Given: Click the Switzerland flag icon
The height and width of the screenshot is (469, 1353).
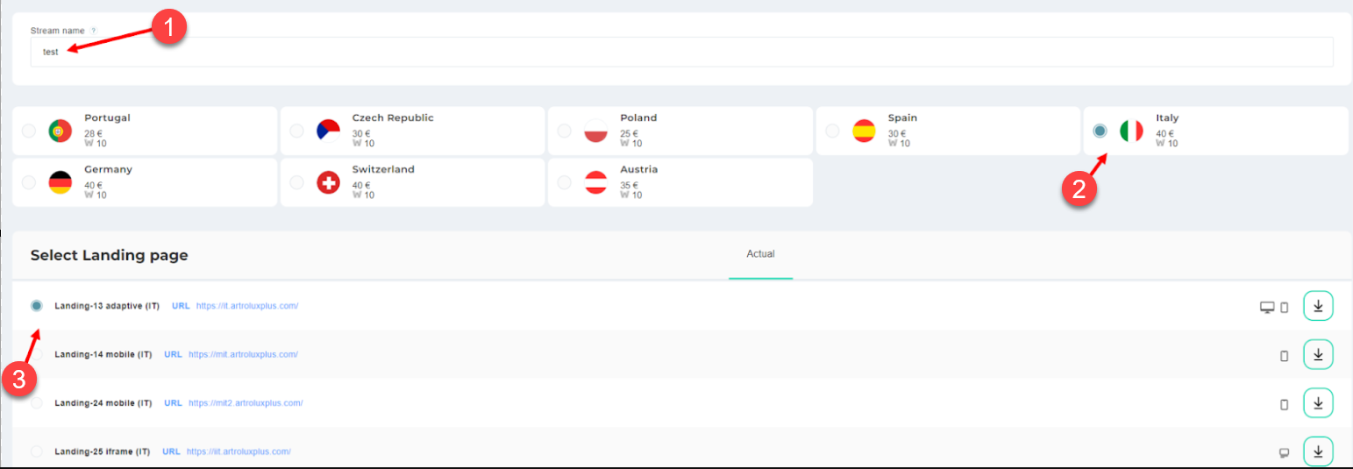Looking at the screenshot, I should pyautogui.click(x=328, y=182).
